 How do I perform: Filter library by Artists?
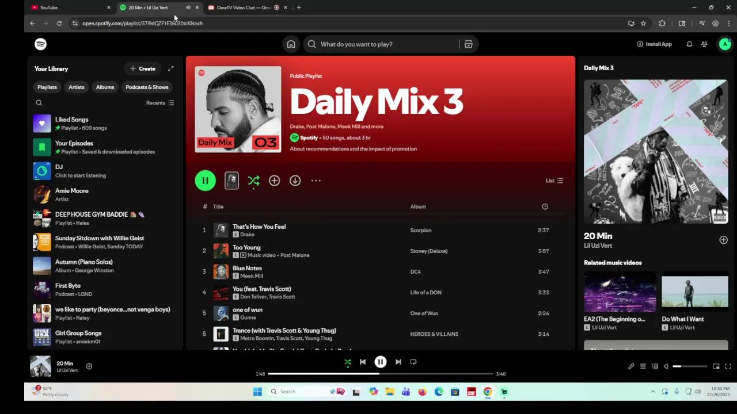tap(77, 87)
